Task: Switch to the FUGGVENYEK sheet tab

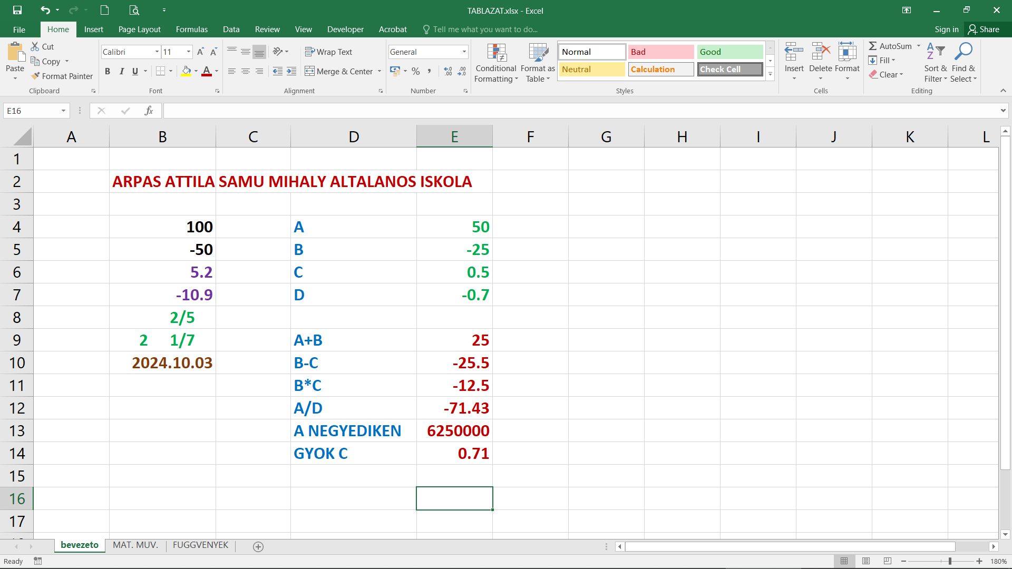Action: 200,545
